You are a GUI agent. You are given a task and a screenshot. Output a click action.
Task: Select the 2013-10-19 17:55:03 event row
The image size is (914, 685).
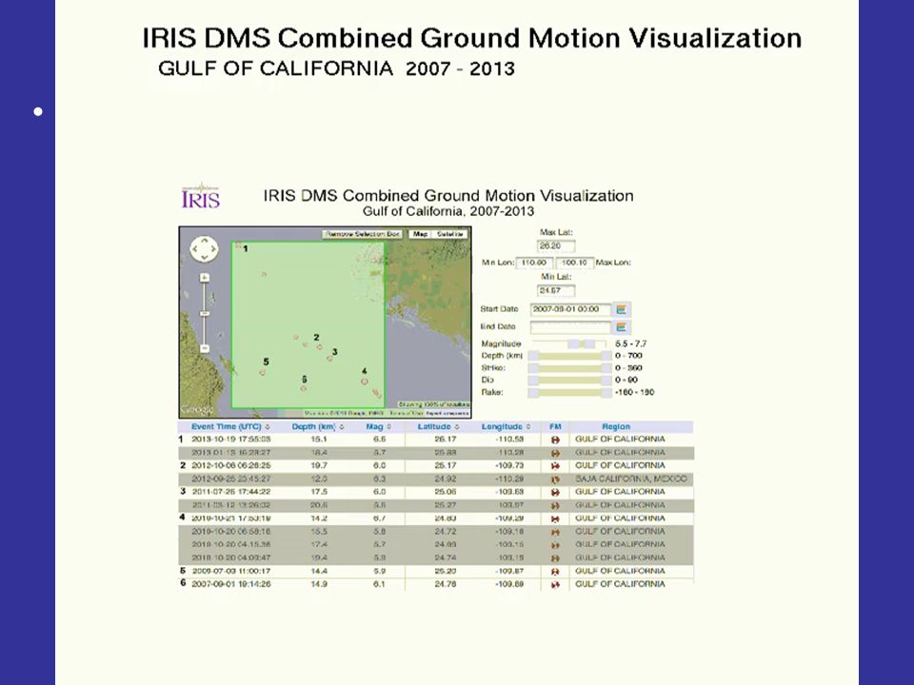[x=435, y=440]
